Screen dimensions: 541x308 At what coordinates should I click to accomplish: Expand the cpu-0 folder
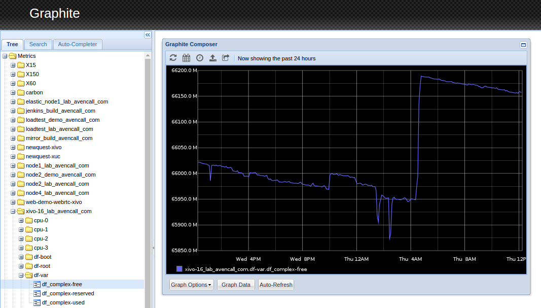21,220
